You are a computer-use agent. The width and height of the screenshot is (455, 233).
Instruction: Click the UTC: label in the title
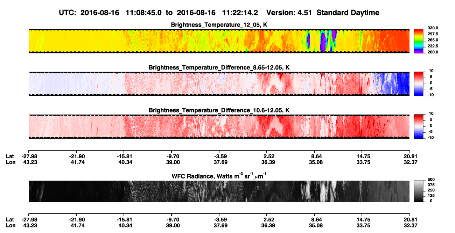tap(68, 13)
